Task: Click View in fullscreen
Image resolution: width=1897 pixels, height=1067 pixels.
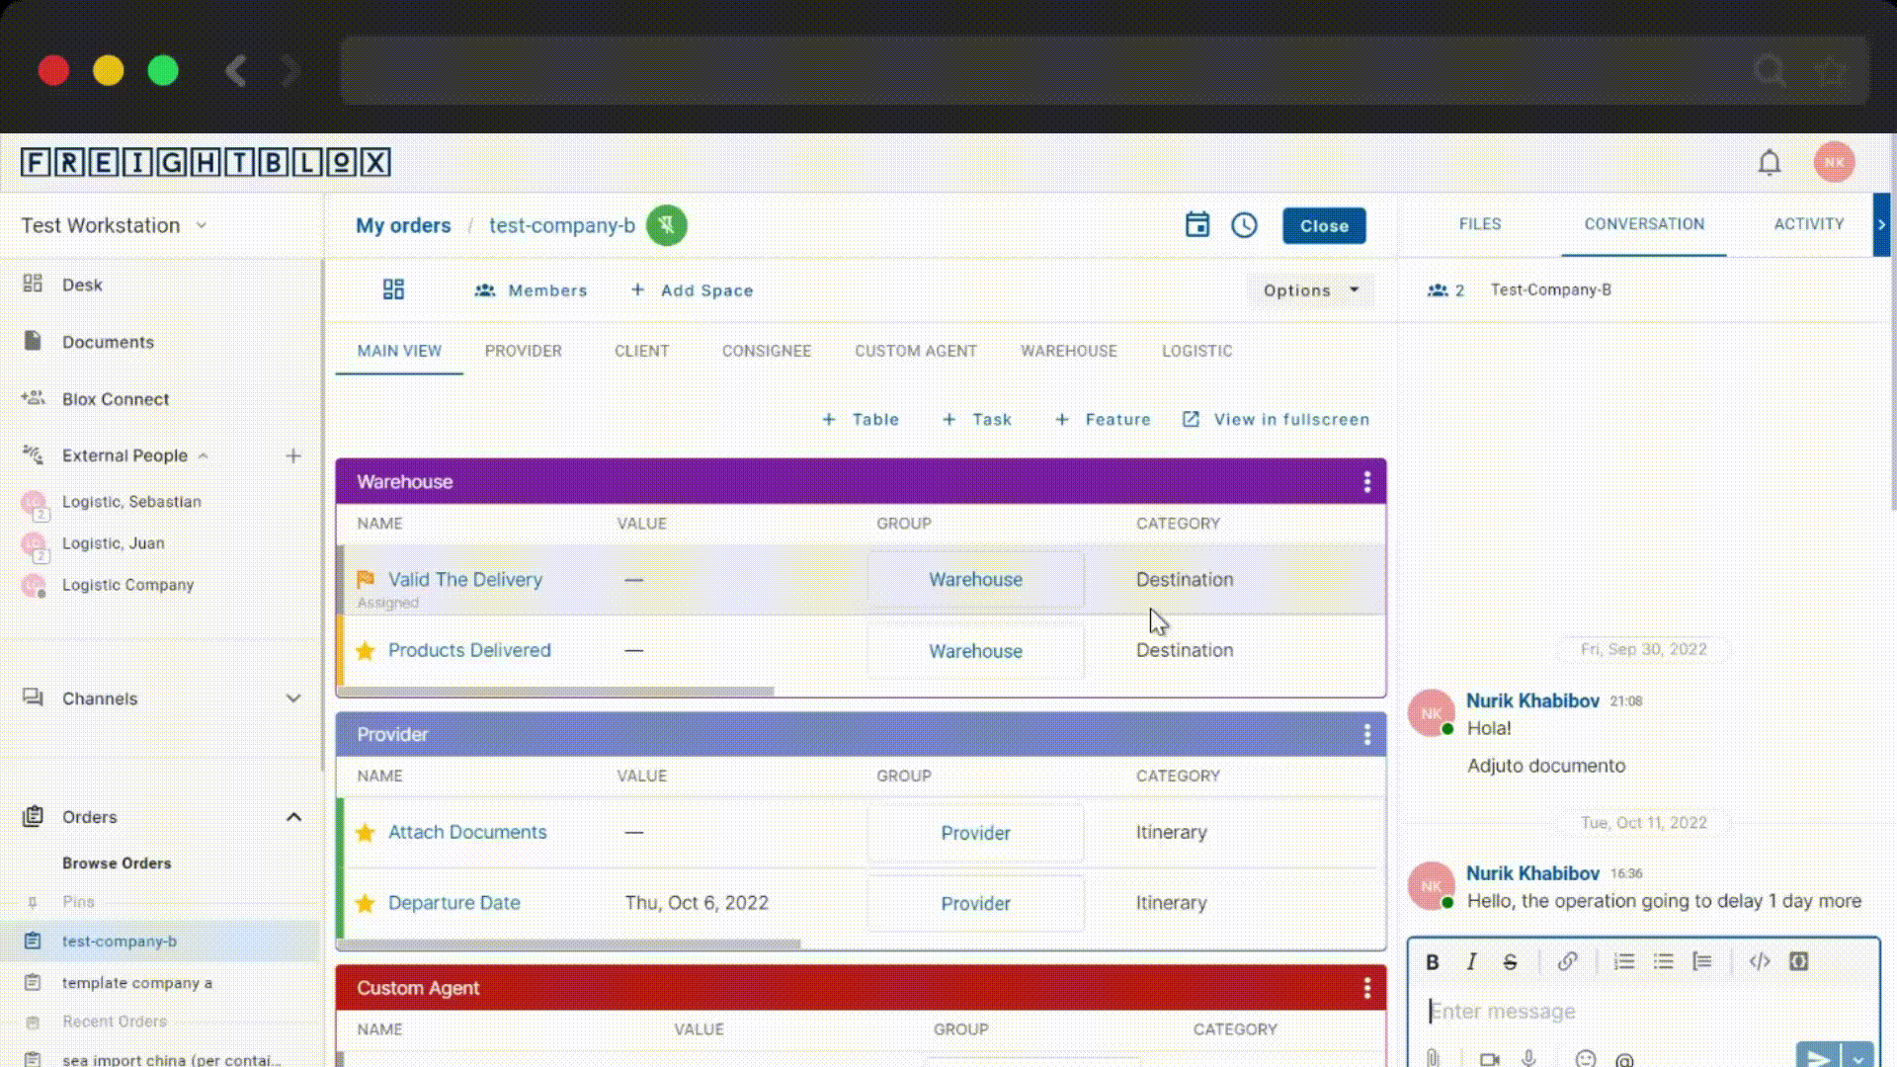Action: coord(1277,419)
